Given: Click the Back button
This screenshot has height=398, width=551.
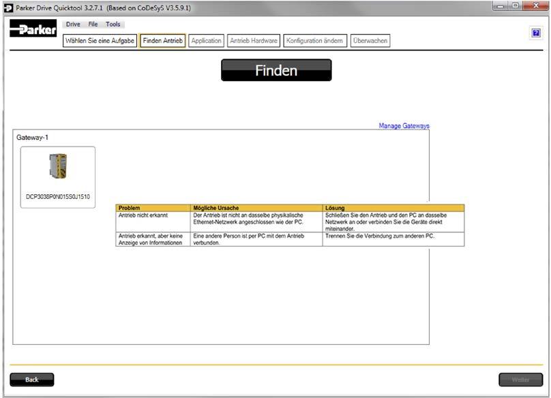Looking at the screenshot, I should (32, 380).
